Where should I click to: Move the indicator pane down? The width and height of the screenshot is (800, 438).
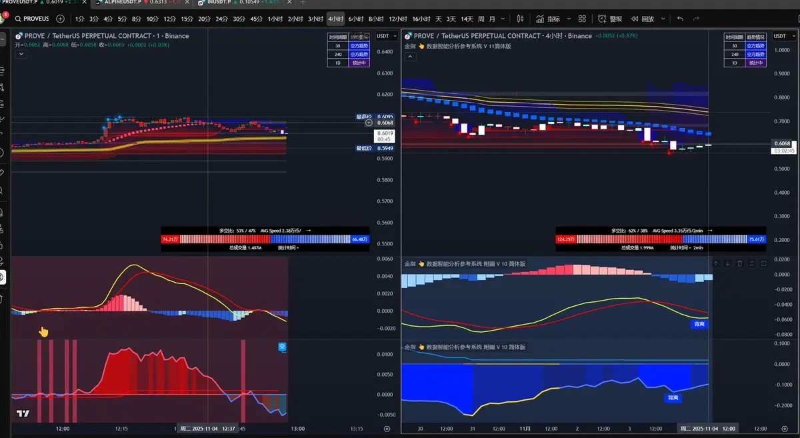coord(728,263)
